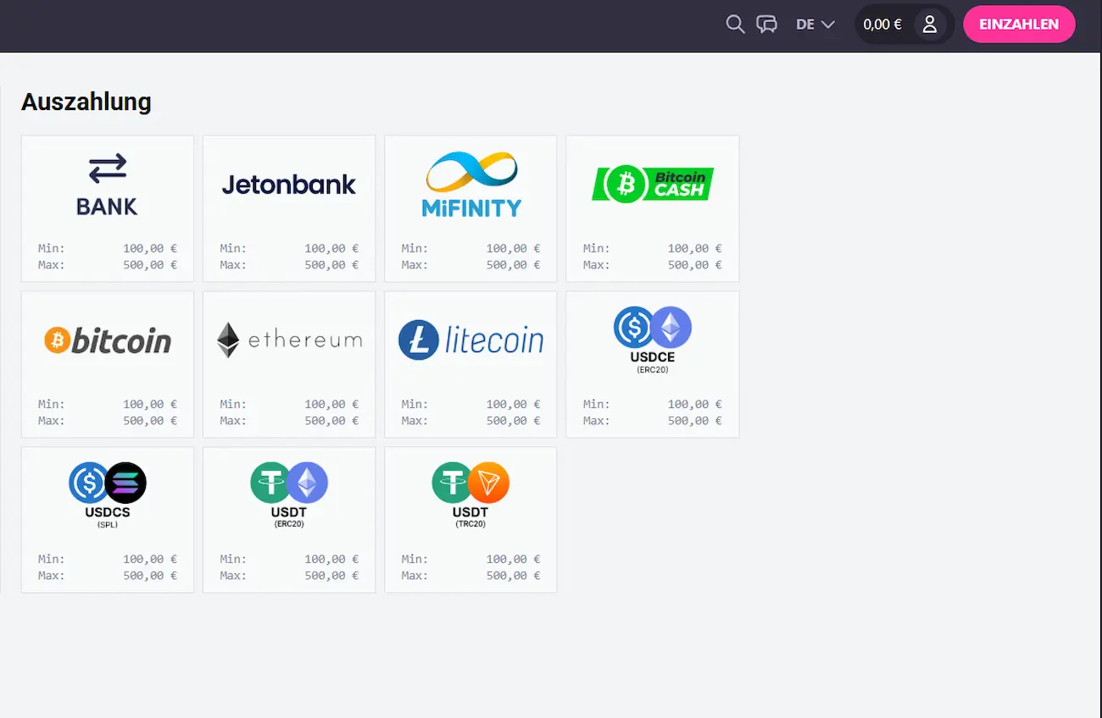1102x718 pixels.
Task: Open the search magnifier icon
Action: click(735, 25)
